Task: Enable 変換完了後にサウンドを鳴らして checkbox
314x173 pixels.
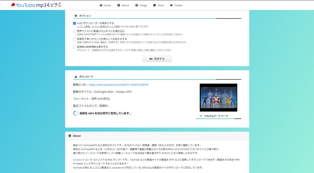Action: click(x=75, y=39)
